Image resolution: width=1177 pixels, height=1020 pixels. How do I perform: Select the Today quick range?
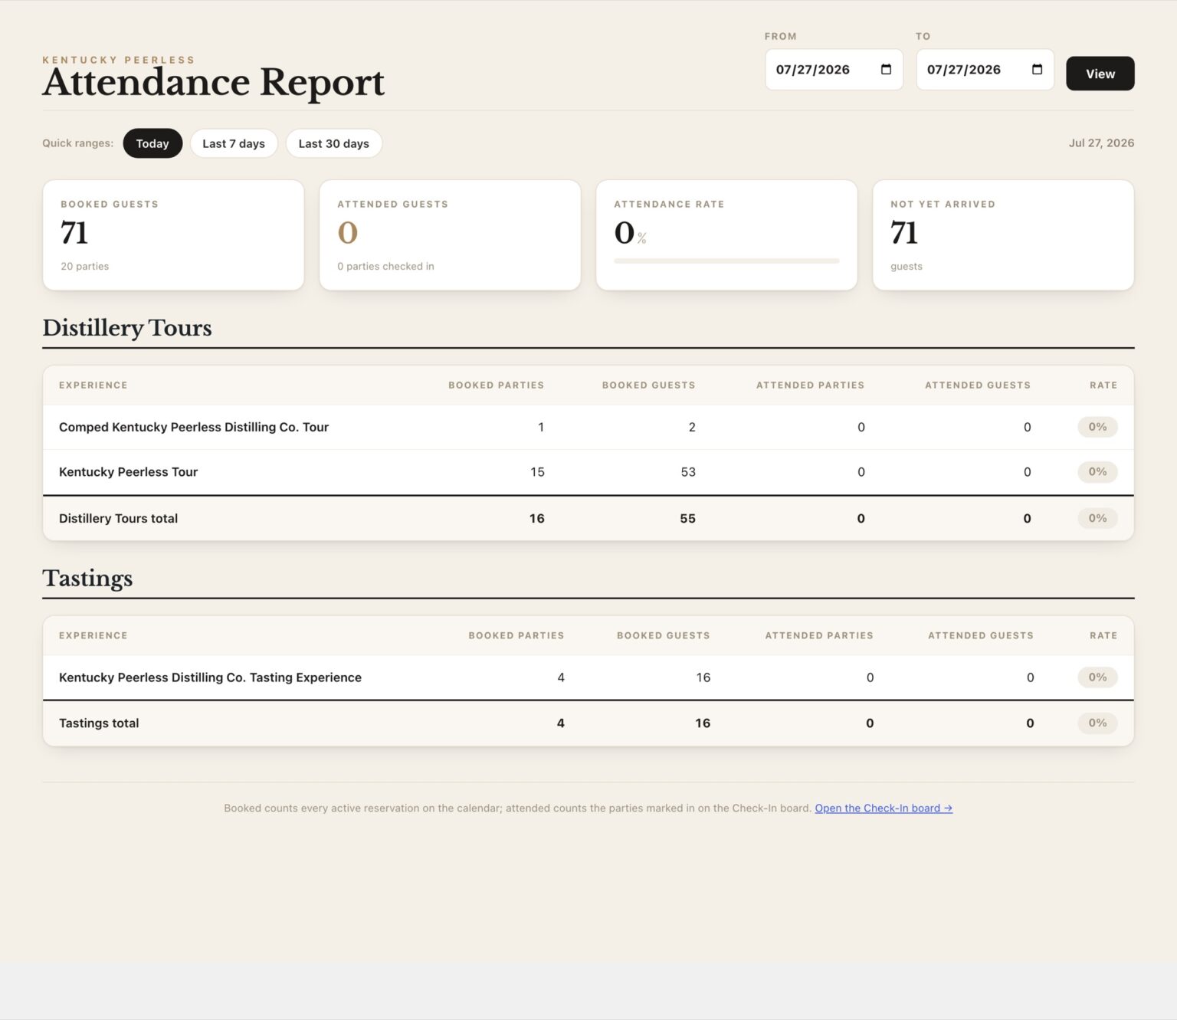[x=152, y=143]
